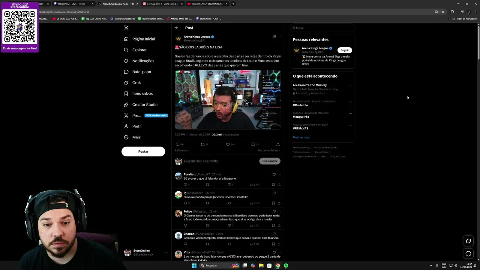480x270 pixels.
Task: Like Felipe's reply
Action: pyautogui.click(x=231, y=225)
